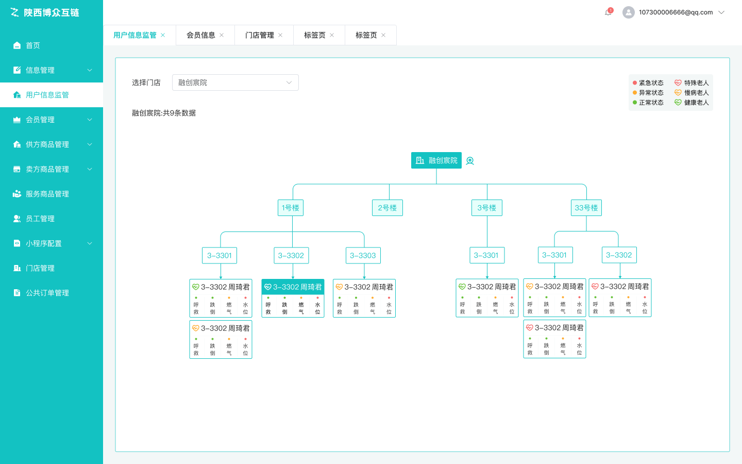Click the user avatar icon

click(628, 12)
